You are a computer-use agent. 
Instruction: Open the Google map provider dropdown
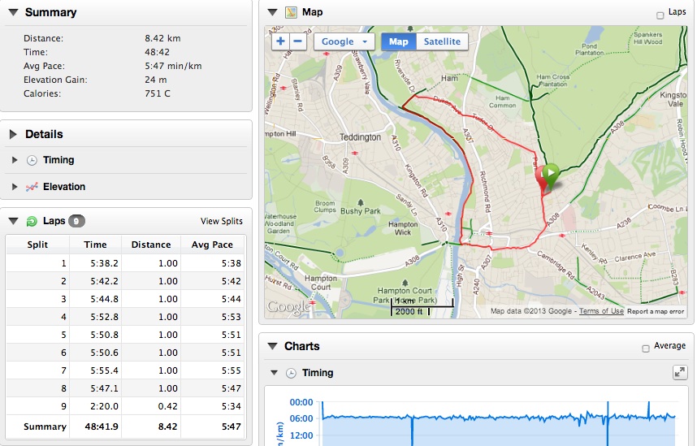point(344,41)
